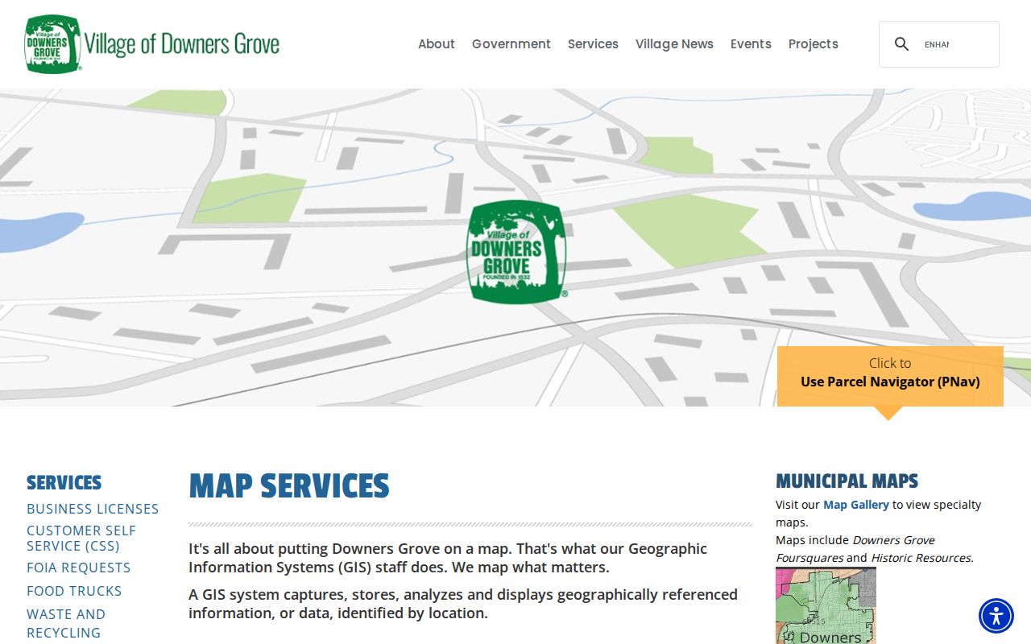Open the Projects menu

tap(814, 44)
